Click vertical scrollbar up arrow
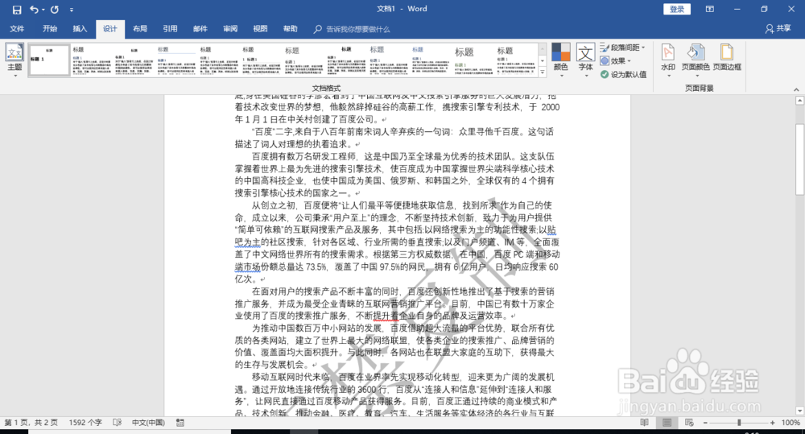805x434 pixels. (x=799, y=101)
